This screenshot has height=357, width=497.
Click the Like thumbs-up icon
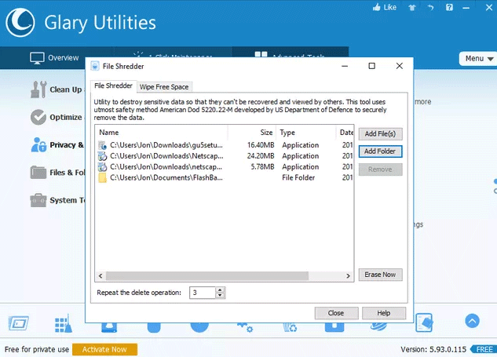pos(377,7)
